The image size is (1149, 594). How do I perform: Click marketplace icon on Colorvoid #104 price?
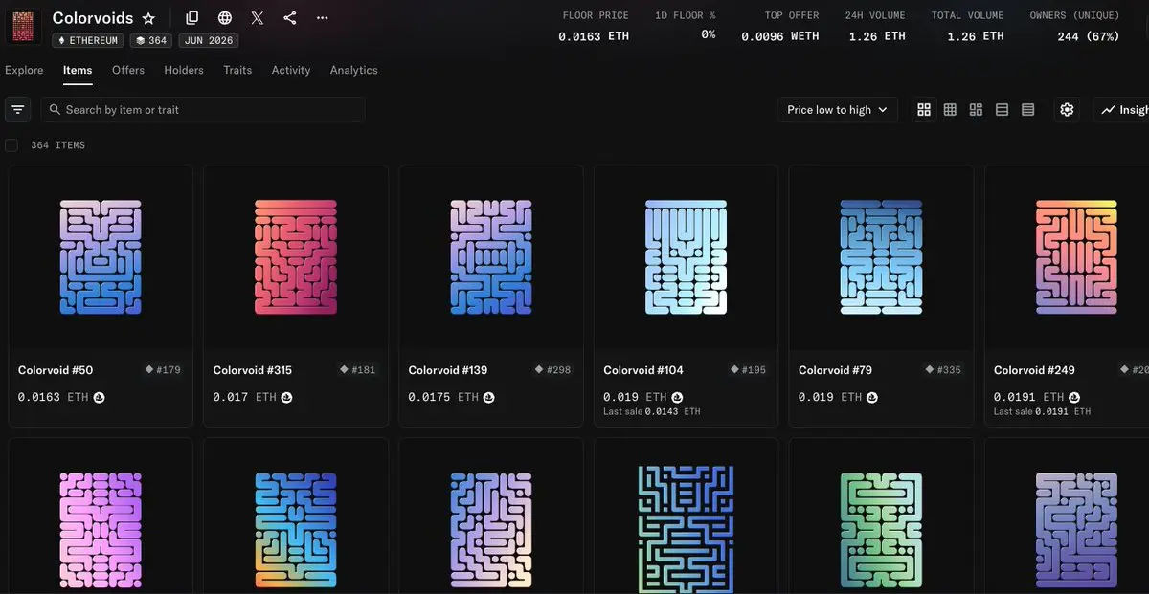point(677,397)
